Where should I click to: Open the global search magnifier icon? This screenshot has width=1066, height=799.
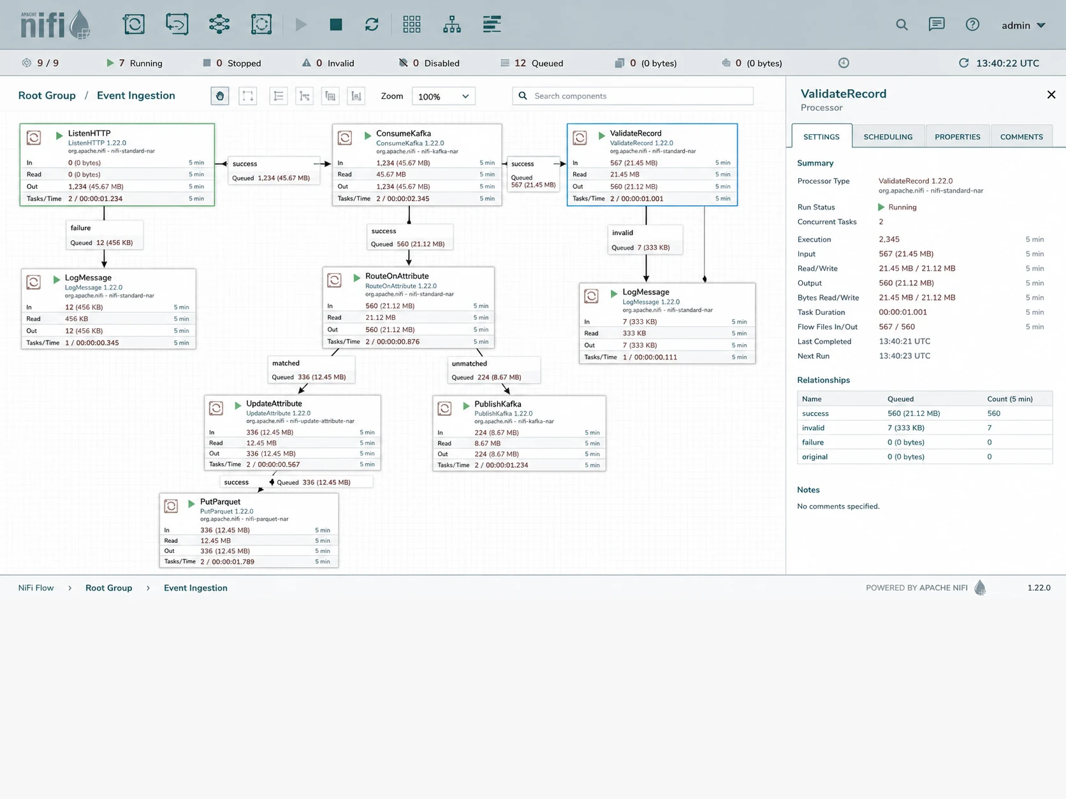pyautogui.click(x=902, y=25)
